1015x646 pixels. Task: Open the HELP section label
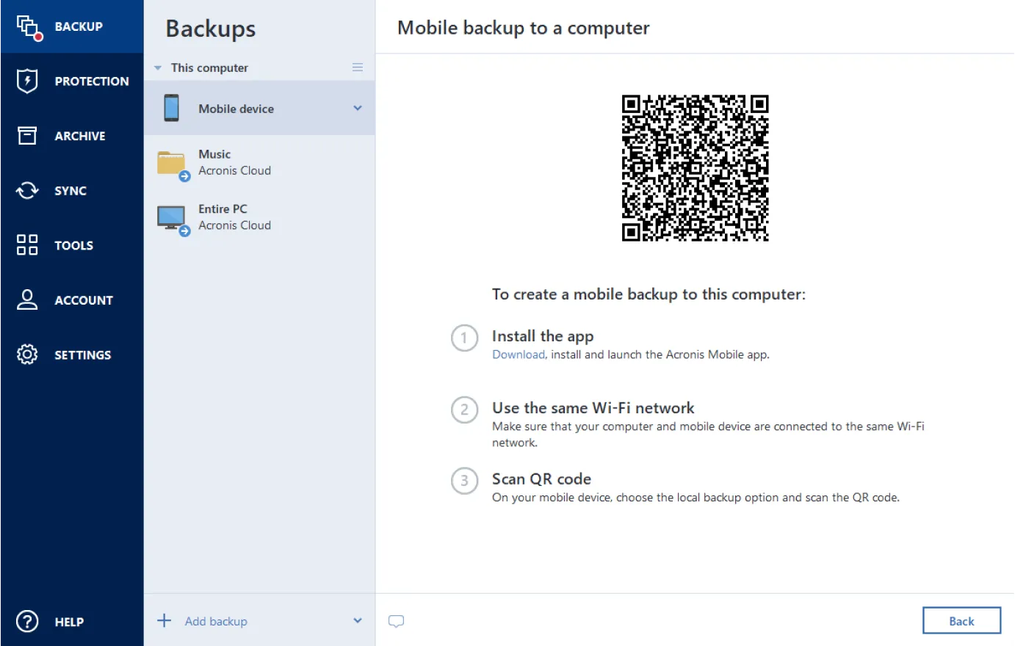click(x=69, y=622)
